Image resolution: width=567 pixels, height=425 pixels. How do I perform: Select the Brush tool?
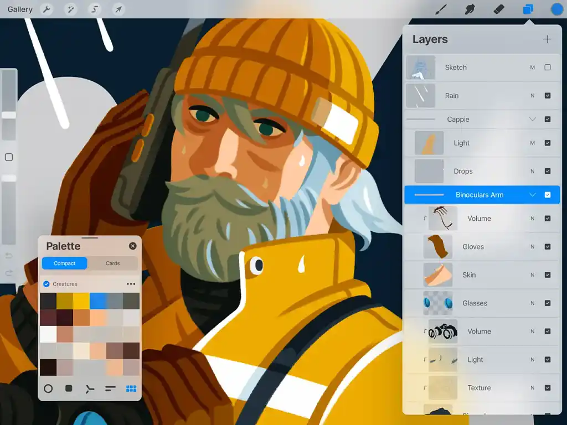(x=440, y=9)
